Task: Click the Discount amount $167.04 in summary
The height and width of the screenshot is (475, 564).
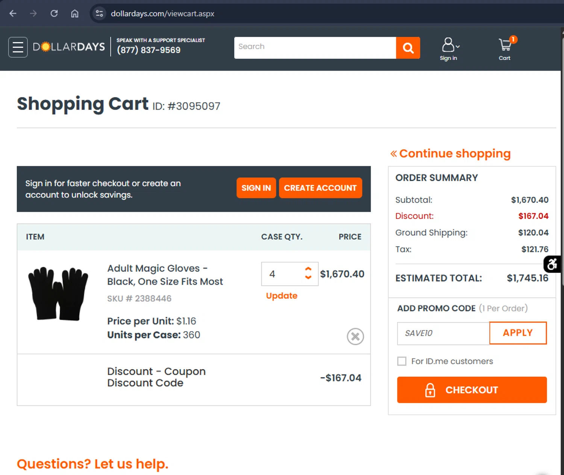Action: tap(533, 216)
